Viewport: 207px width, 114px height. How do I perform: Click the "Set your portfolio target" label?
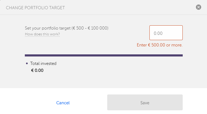click(x=48, y=28)
